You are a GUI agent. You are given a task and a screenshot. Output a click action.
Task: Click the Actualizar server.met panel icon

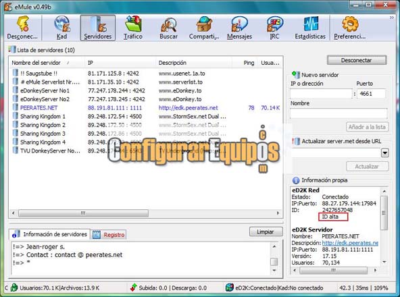click(296, 141)
